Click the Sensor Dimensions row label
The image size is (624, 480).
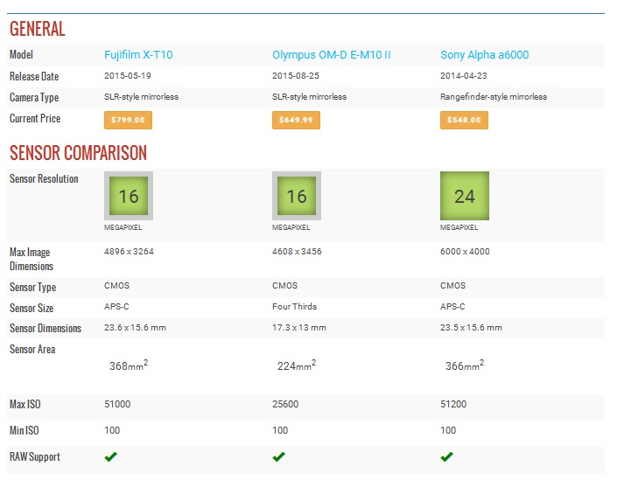[x=46, y=329]
